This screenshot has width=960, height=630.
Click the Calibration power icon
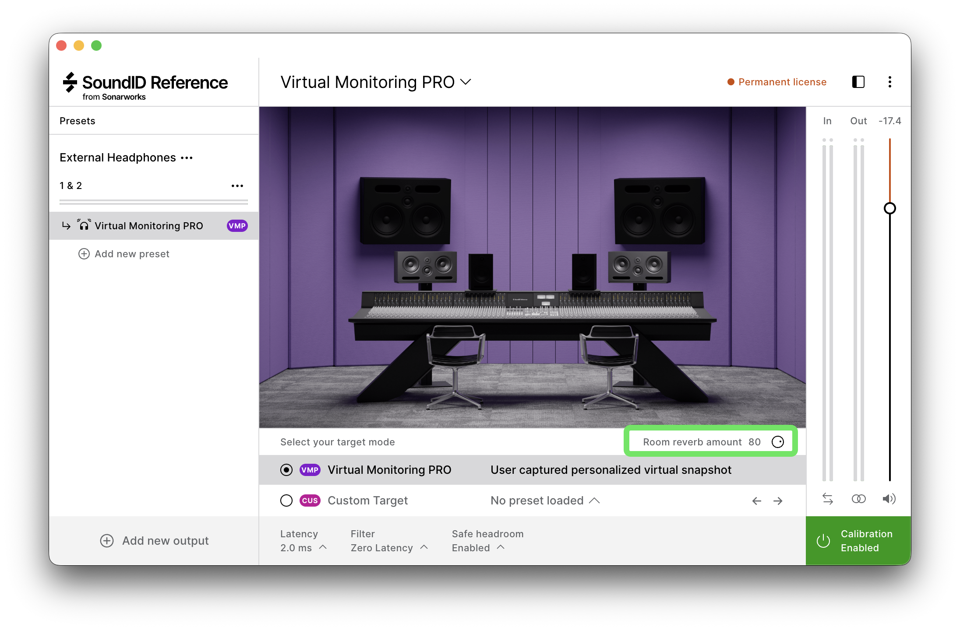coord(823,541)
